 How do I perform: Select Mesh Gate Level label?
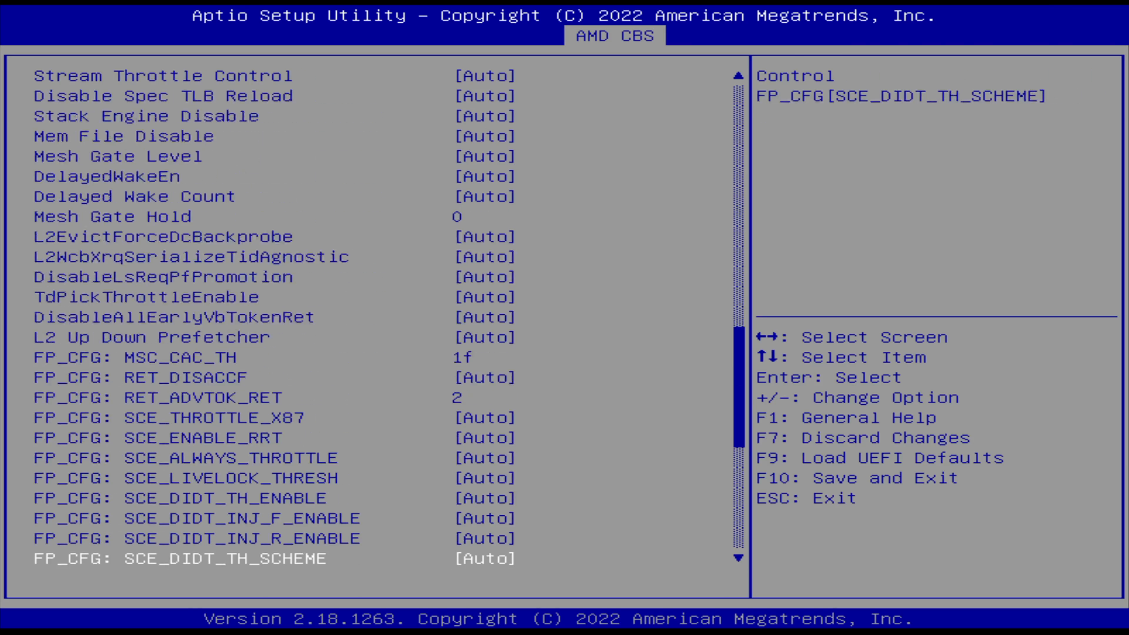pyautogui.click(x=118, y=156)
